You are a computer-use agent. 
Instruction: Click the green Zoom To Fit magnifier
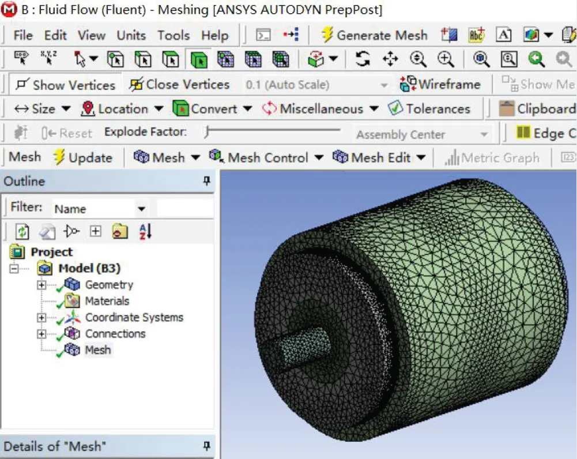tap(537, 59)
